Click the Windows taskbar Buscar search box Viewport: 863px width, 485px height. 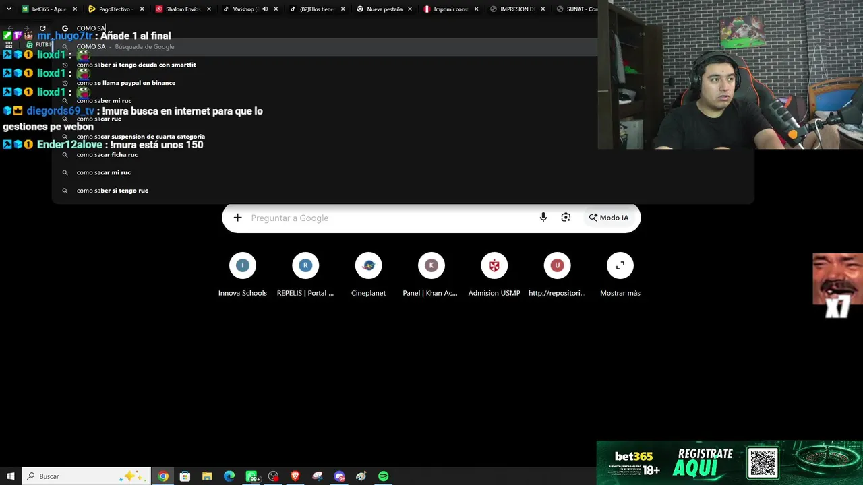(x=86, y=476)
